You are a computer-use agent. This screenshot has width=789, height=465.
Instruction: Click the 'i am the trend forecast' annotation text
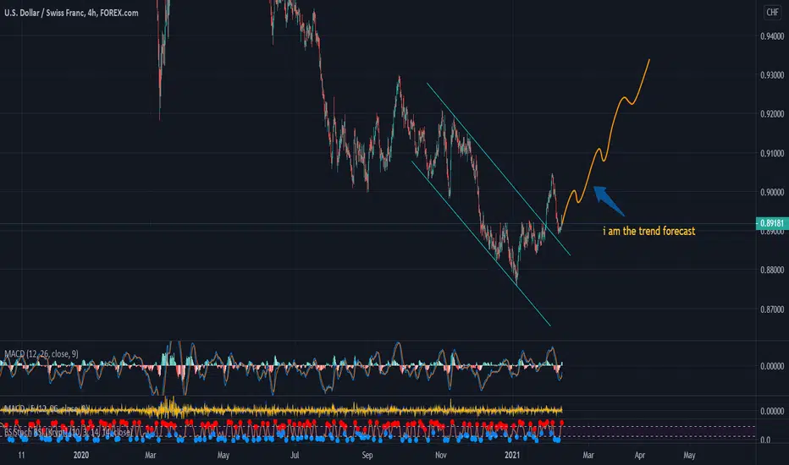point(649,232)
